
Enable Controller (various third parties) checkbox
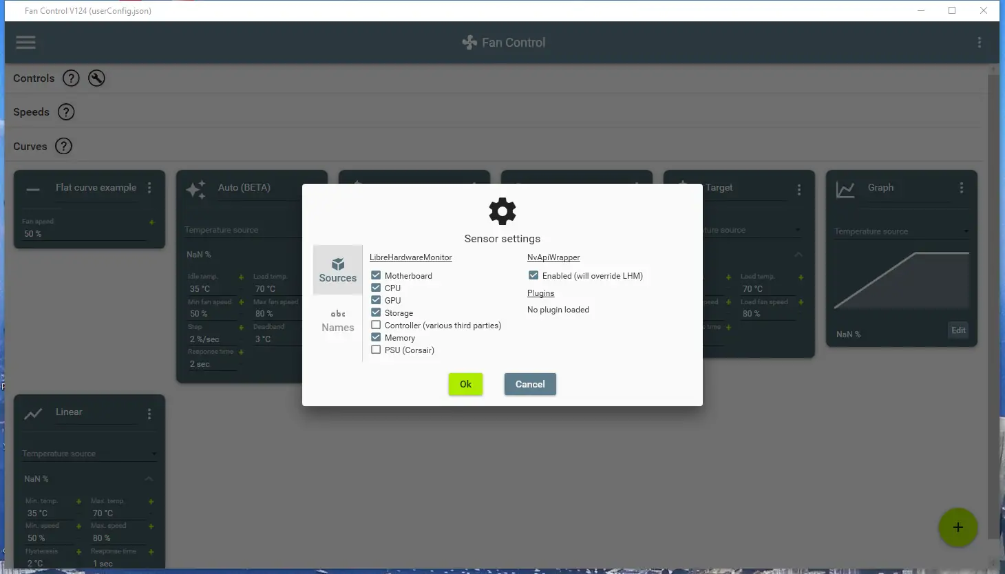tap(376, 325)
